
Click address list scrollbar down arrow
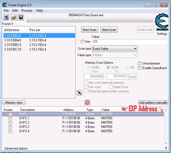pyautogui.click(x=166, y=143)
